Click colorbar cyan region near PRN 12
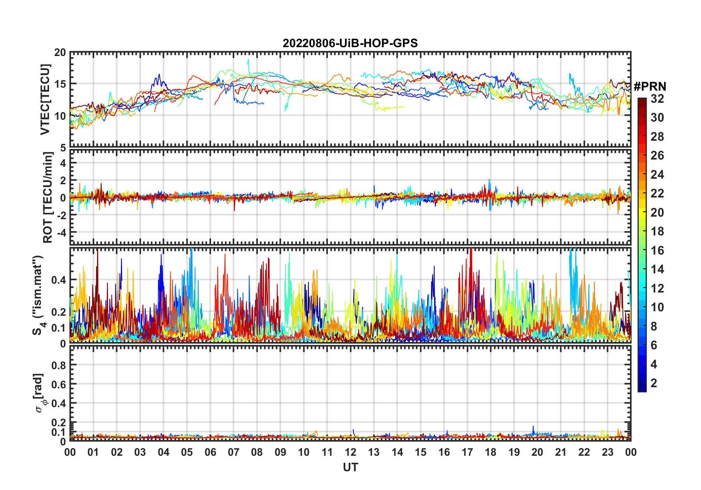 click(x=642, y=288)
